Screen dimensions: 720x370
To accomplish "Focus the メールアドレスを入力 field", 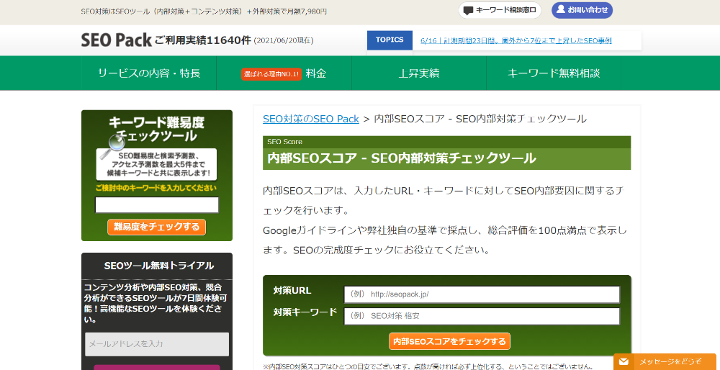I will coord(157,344).
